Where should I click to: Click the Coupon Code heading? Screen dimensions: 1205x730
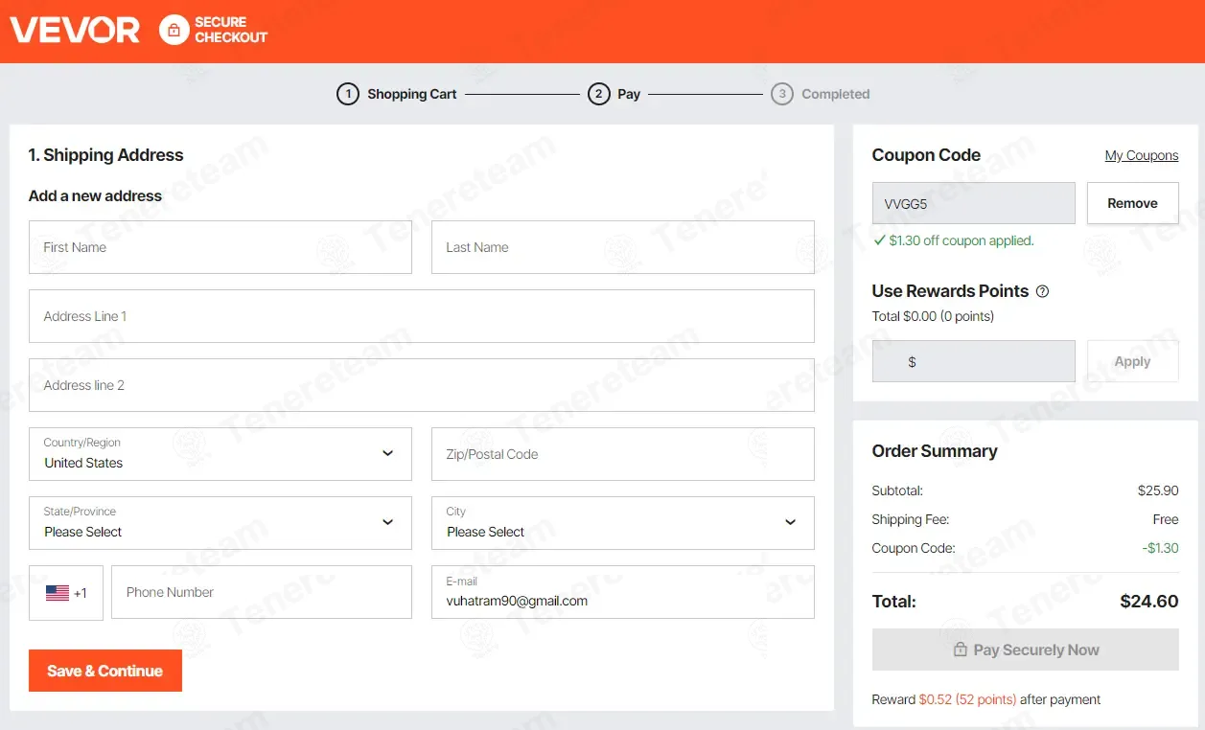pyautogui.click(x=926, y=155)
